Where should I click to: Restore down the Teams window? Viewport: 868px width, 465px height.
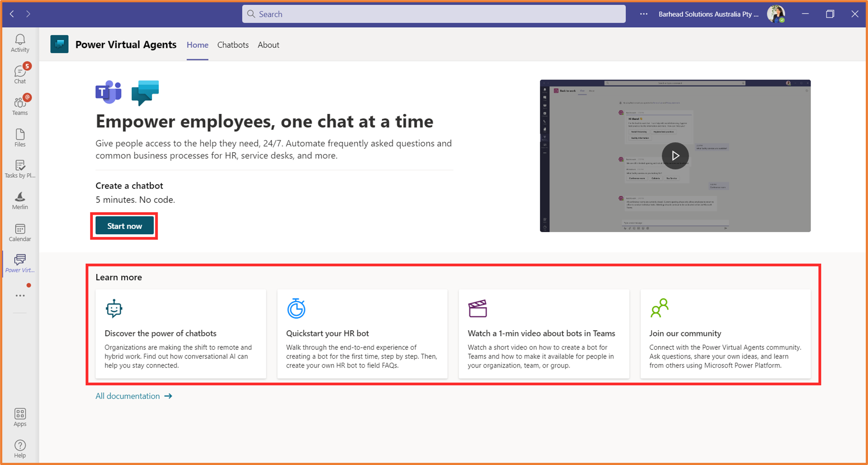(x=830, y=14)
